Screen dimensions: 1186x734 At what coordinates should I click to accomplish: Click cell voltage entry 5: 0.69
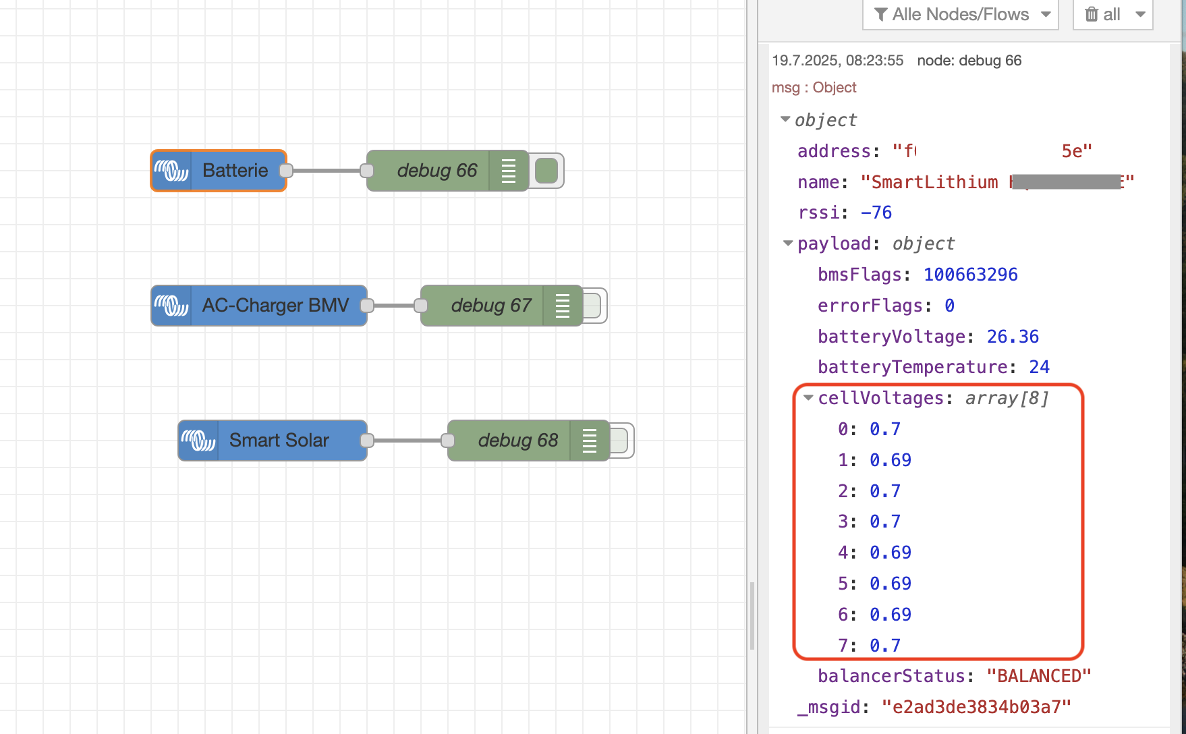click(x=874, y=584)
